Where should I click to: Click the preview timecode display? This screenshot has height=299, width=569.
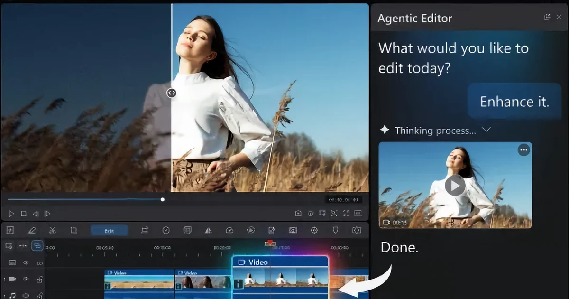click(343, 200)
